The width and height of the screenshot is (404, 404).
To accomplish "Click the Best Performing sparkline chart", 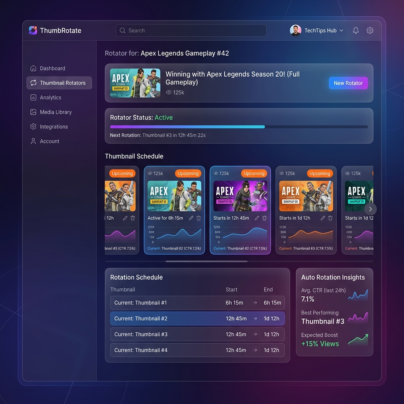I will click(358, 318).
